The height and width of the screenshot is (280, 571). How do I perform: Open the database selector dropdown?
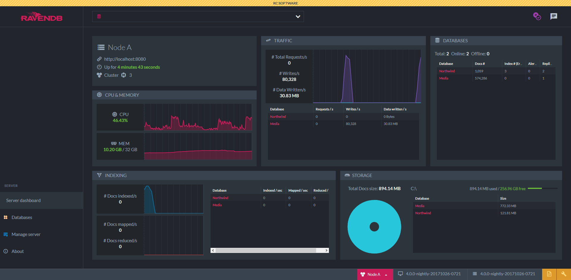tap(198, 17)
